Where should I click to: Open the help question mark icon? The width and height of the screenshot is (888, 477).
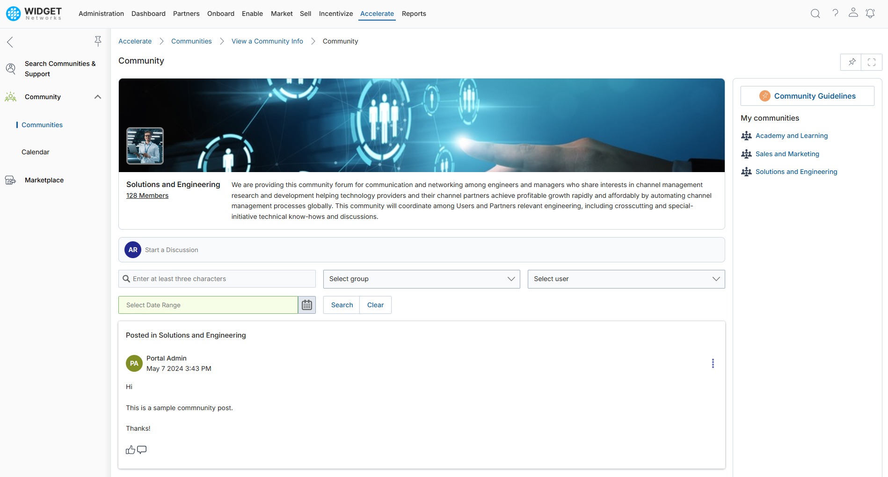click(x=835, y=13)
